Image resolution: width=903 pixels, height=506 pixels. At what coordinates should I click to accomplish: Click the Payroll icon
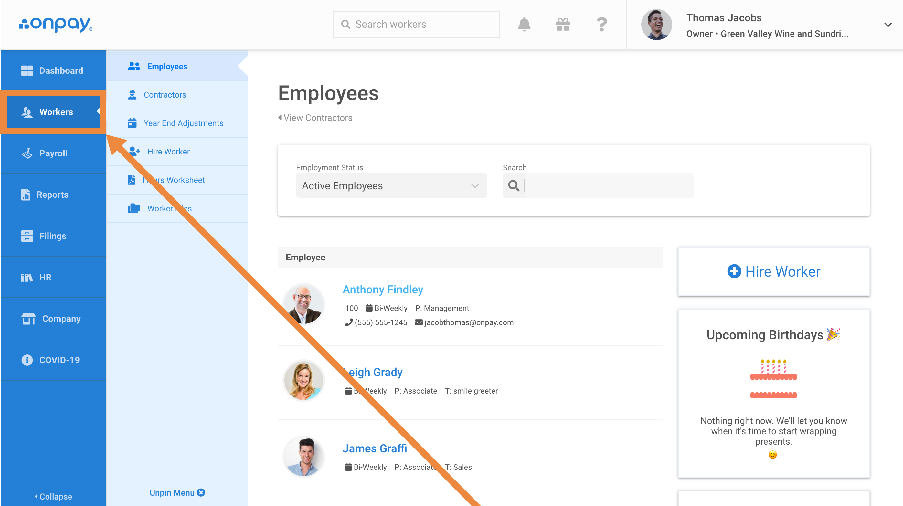(27, 153)
